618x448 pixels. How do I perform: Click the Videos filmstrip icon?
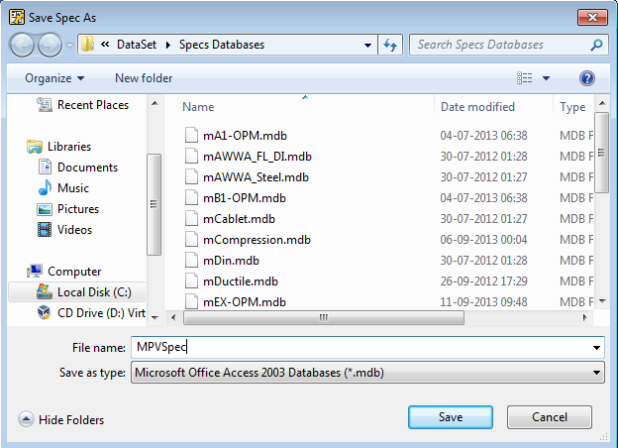[45, 230]
